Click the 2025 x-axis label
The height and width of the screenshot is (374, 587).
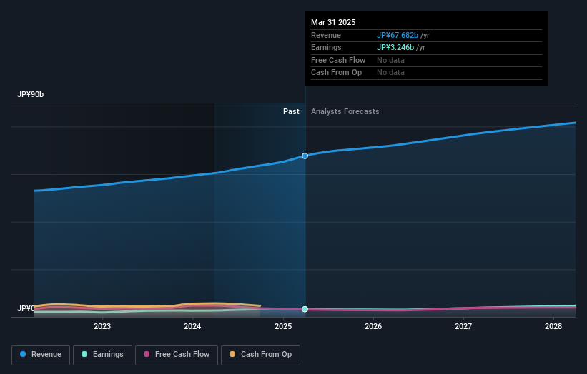pyautogui.click(x=283, y=326)
